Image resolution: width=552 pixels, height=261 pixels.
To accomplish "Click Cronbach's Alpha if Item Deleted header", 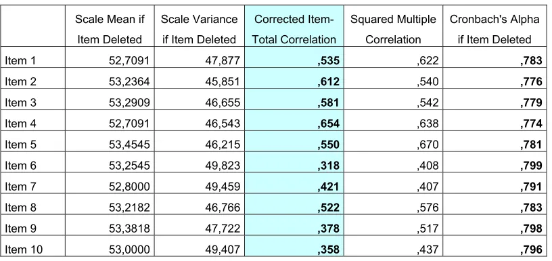I will [495, 29].
